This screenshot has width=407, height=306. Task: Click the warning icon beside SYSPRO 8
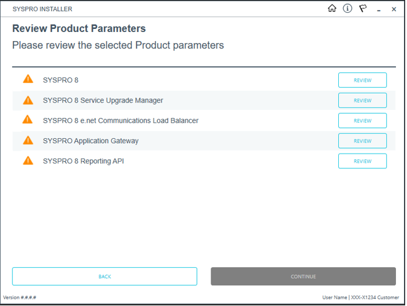28,79
